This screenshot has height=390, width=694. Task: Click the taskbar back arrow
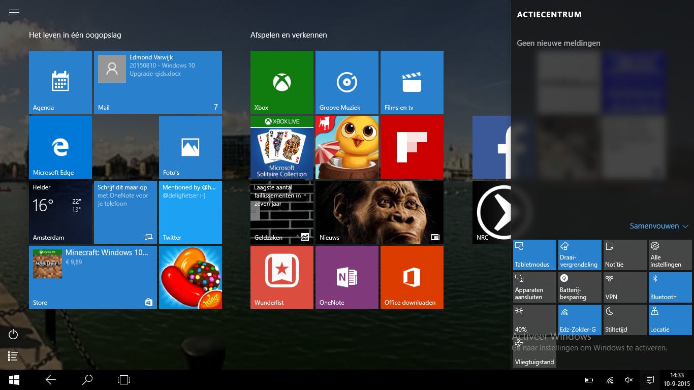pyautogui.click(x=51, y=379)
